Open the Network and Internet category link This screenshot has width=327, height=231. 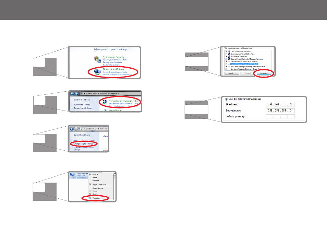[114, 69]
